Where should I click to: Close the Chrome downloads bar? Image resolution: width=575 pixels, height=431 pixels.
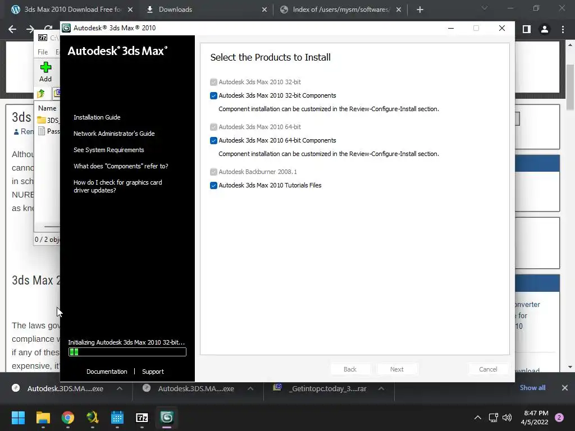[565, 388]
